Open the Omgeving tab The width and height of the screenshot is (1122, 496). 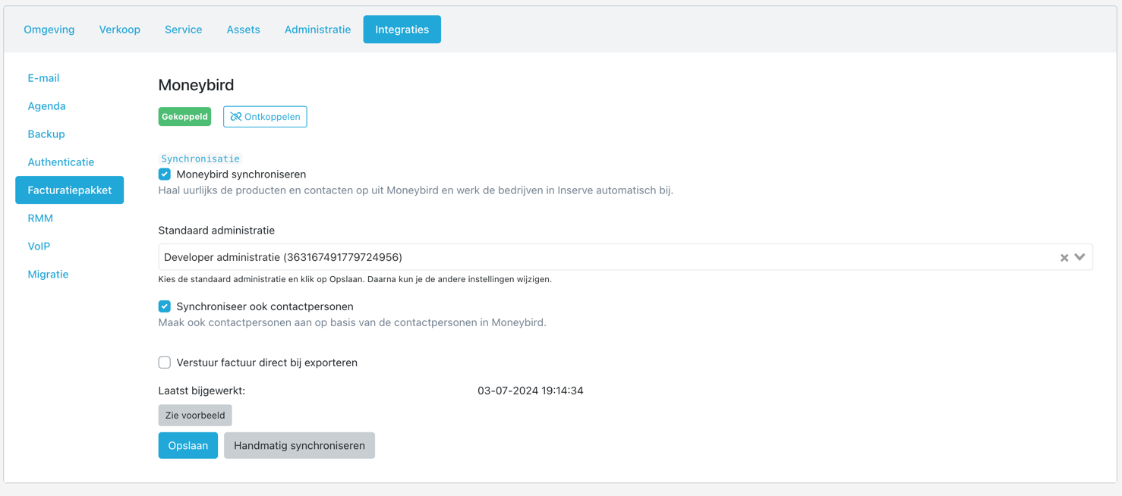pyautogui.click(x=49, y=30)
